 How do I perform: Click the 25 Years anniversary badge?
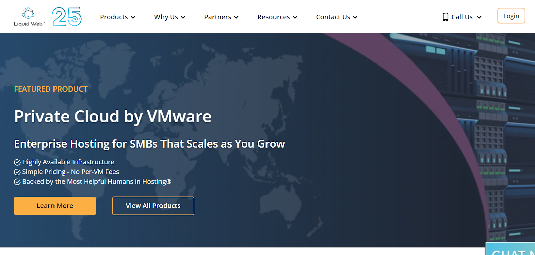click(x=67, y=17)
